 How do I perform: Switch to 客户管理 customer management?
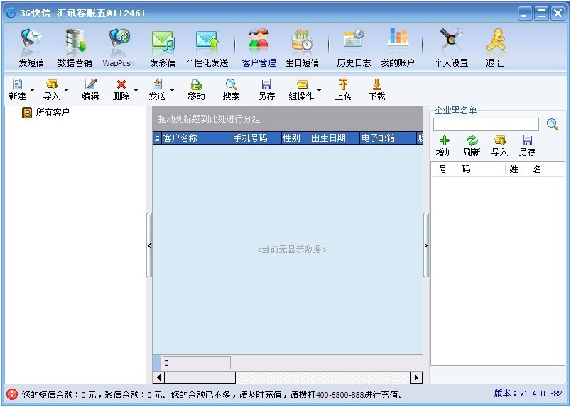[x=259, y=48]
